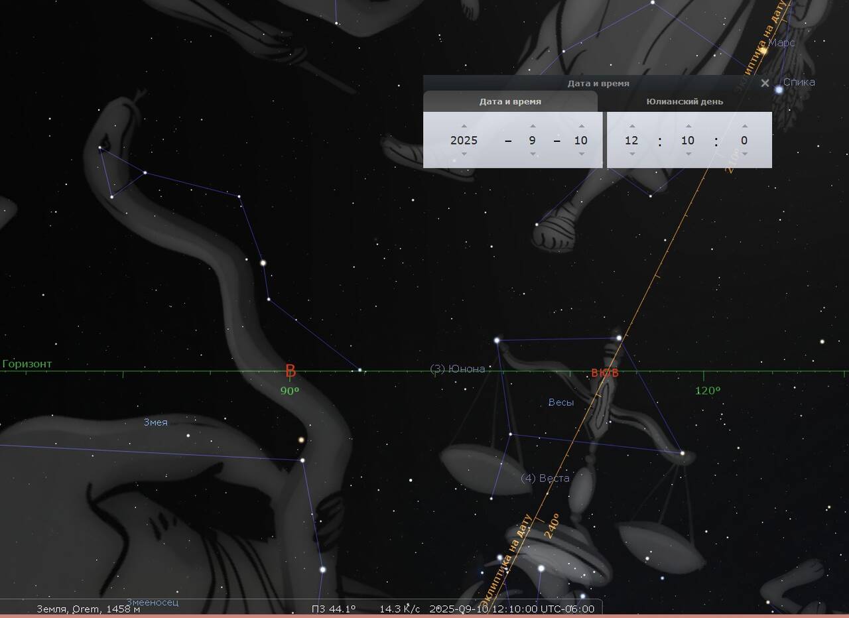
Task: Select asteroid (3) Юнона near horizon
Action: 458,369
